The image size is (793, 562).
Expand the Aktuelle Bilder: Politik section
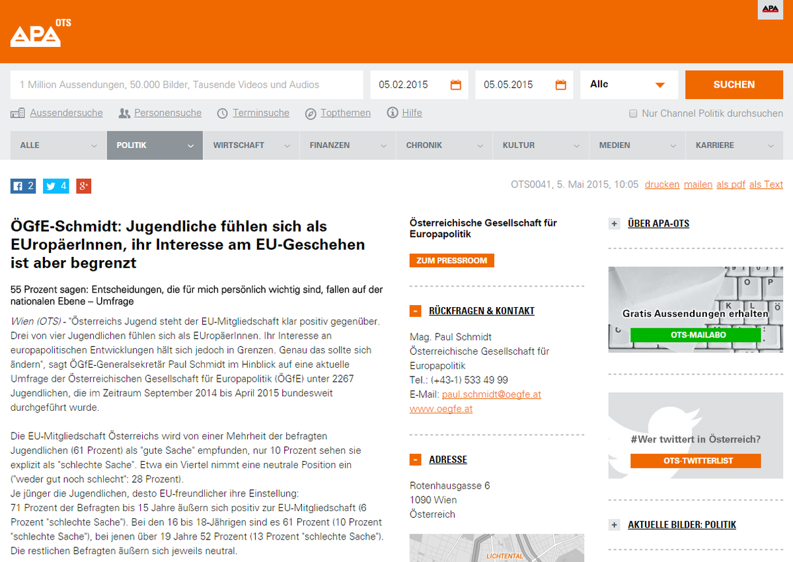615,525
